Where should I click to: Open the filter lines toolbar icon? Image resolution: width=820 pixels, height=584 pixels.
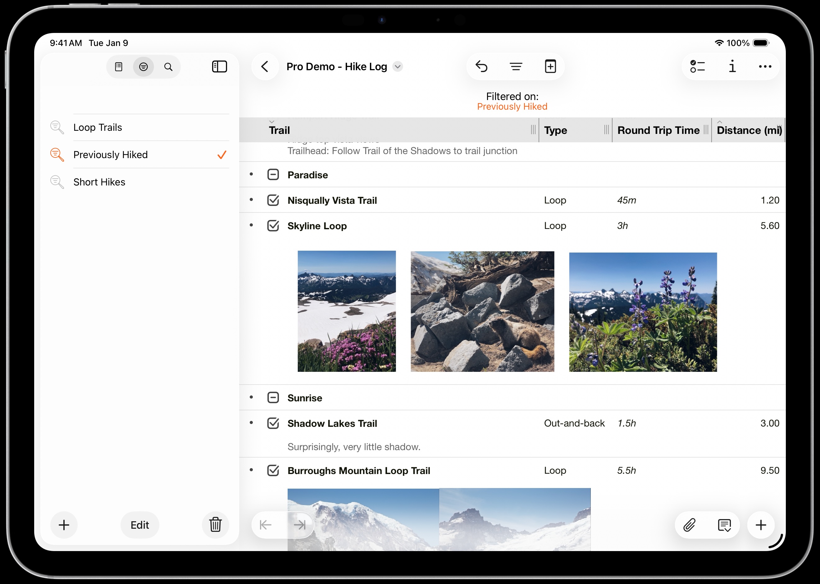pyautogui.click(x=516, y=66)
